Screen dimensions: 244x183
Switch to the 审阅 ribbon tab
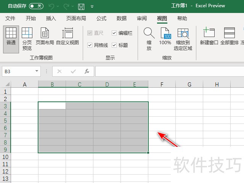(142, 19)
